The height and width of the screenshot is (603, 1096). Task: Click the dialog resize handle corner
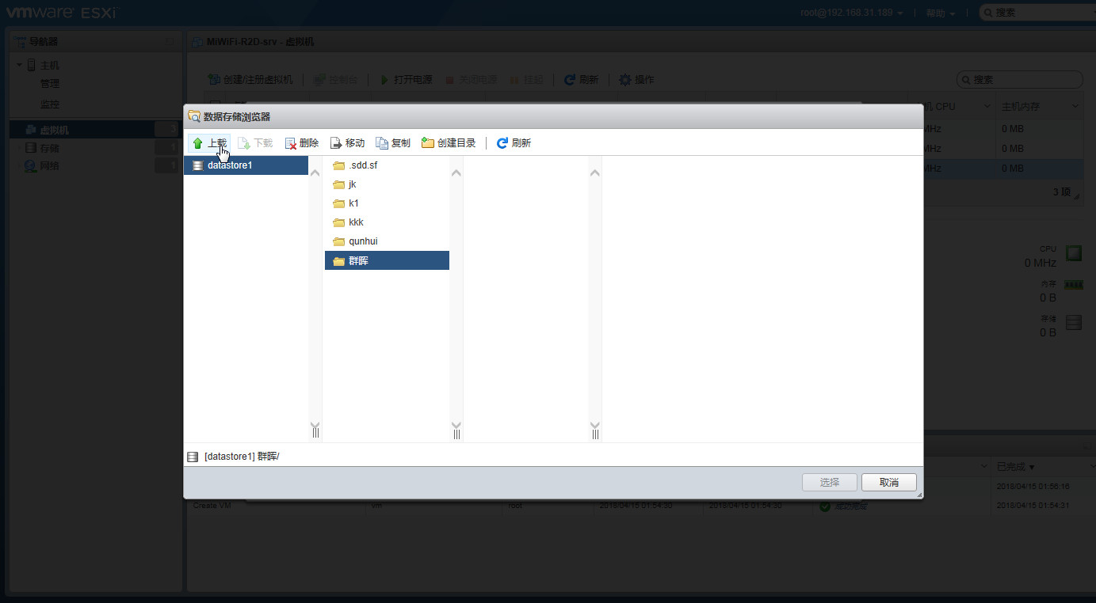tap(919, 495)
